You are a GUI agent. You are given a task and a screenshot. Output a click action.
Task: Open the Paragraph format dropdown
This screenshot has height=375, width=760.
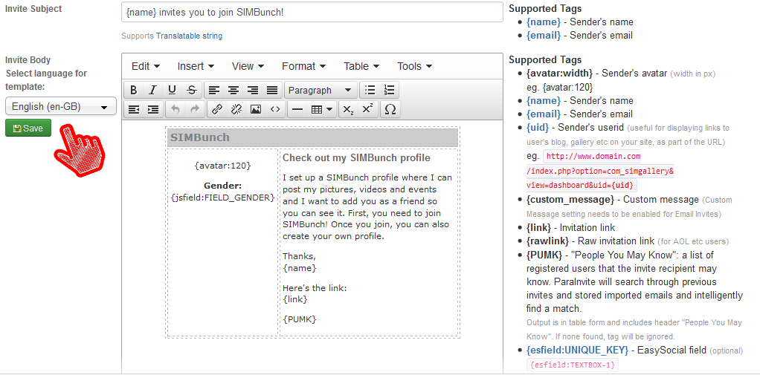coord(321,90)
